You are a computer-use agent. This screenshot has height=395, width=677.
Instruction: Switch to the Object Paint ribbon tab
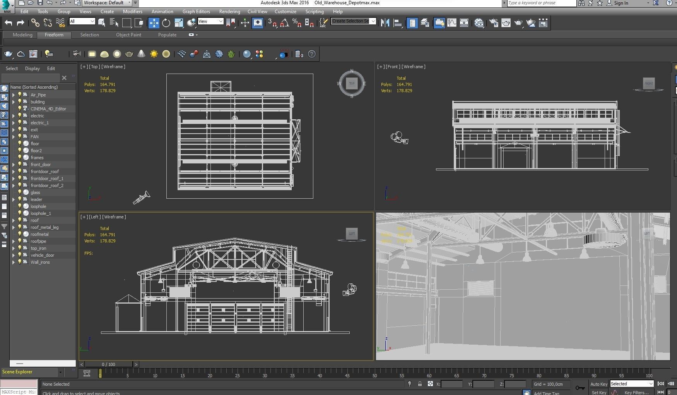click(128, 35)
